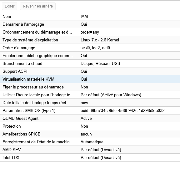Click the Disque, Réseau, USB value
Viewport: 180px width, 170px height.
pyautogui.click(x=100, y=63)
